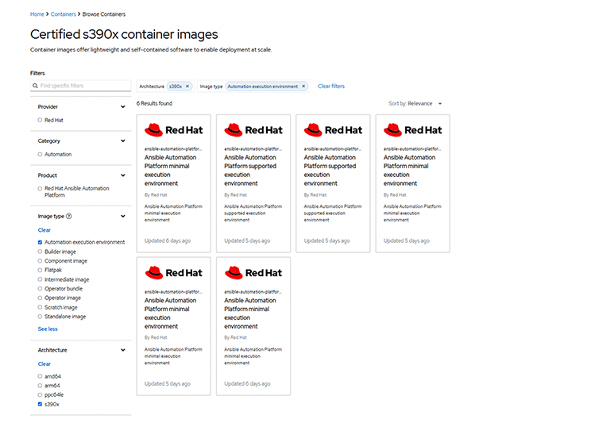Collapse the Product filter section
The height and width of the screenshot is (423, 591).
(122, 175)
